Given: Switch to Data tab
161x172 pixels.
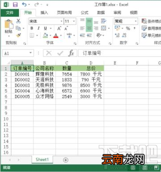Looking at the screenshot, I should pos(101,13).
